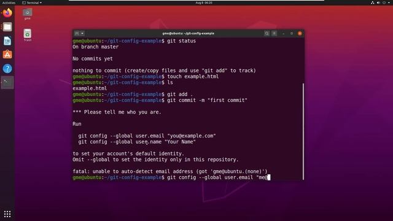The image size is (393, 221).
Task: Click "*** Please tell me who you are."
Action: [x=117, y=112]
